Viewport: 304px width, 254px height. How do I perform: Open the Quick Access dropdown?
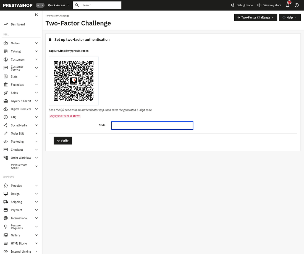coord(58,5)
